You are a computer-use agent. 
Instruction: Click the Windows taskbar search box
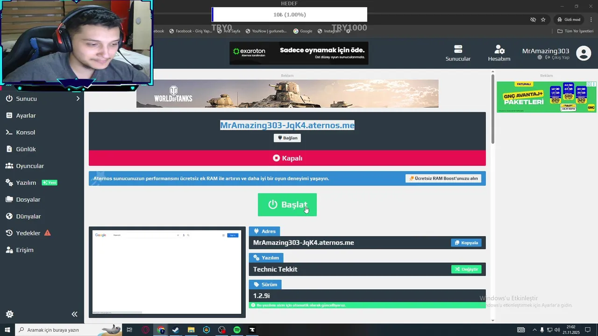69,330
